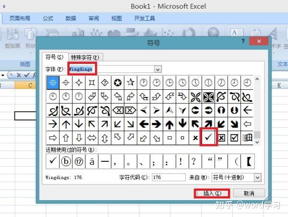Click the formula bar confirm checkmark
Image resolution: width=288 pixels, height=217 pixels.
click(26, 75)
